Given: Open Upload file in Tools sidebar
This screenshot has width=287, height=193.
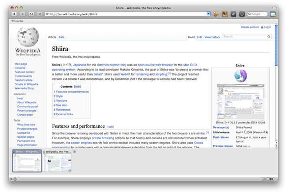Looking at the screenshot, I should [x=24, y=133].
